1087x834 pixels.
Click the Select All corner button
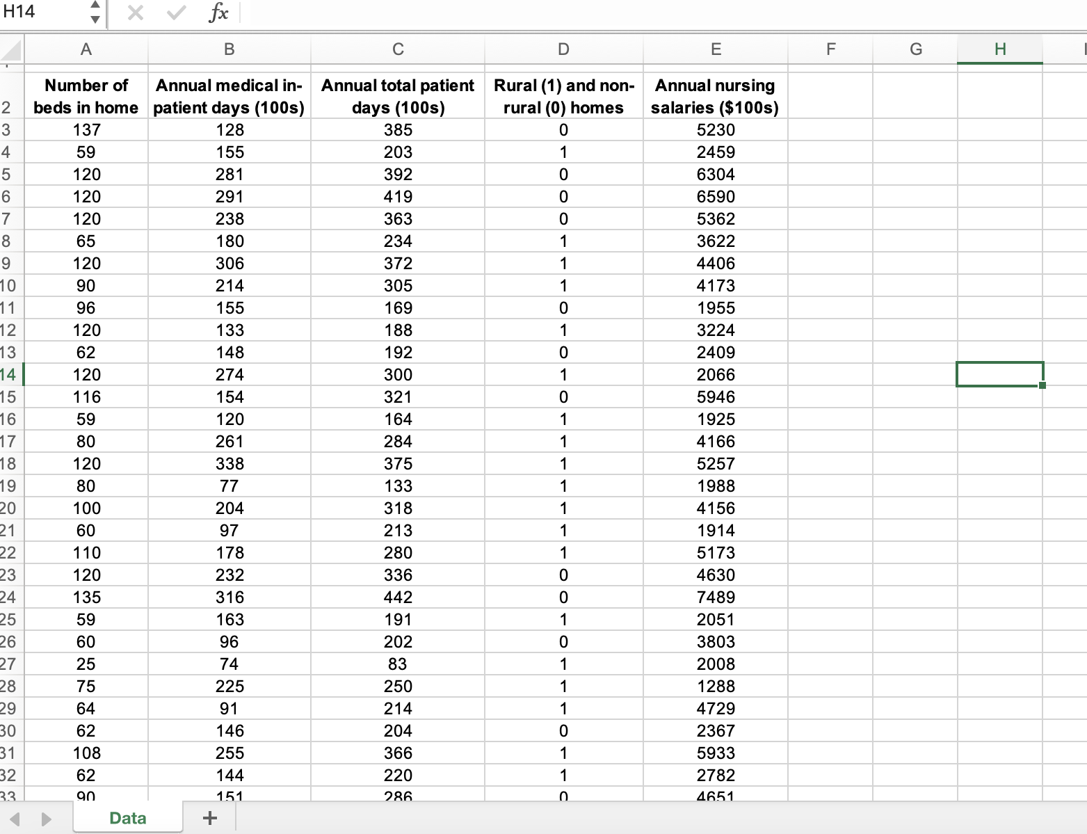(10, 49)
